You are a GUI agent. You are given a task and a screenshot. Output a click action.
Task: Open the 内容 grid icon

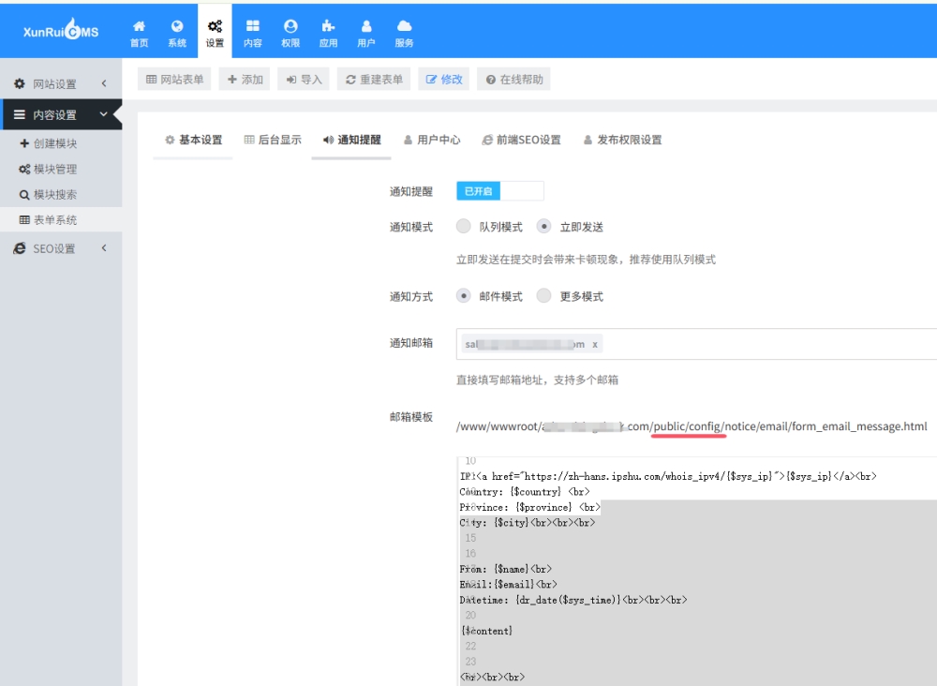[253, 25]
